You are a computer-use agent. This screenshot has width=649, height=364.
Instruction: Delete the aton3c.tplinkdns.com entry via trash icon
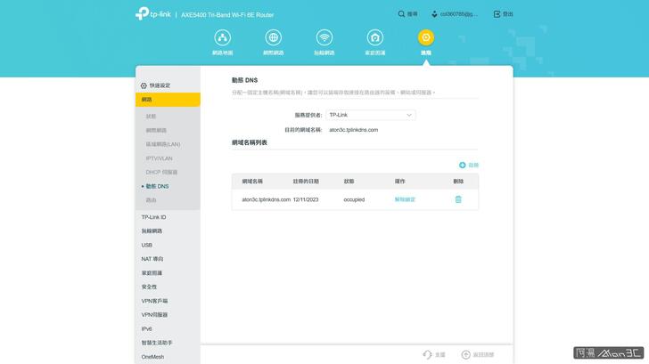458,199
